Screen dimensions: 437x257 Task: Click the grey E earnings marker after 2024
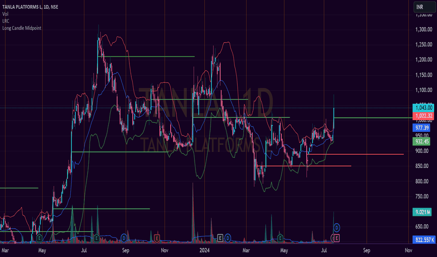click(220, 238)
